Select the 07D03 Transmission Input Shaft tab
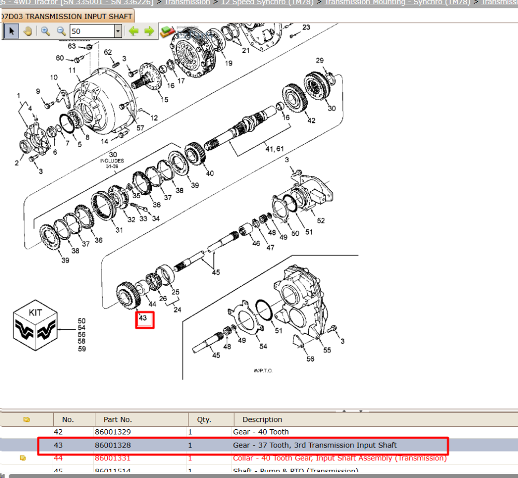518x478 pixels. 67,16
